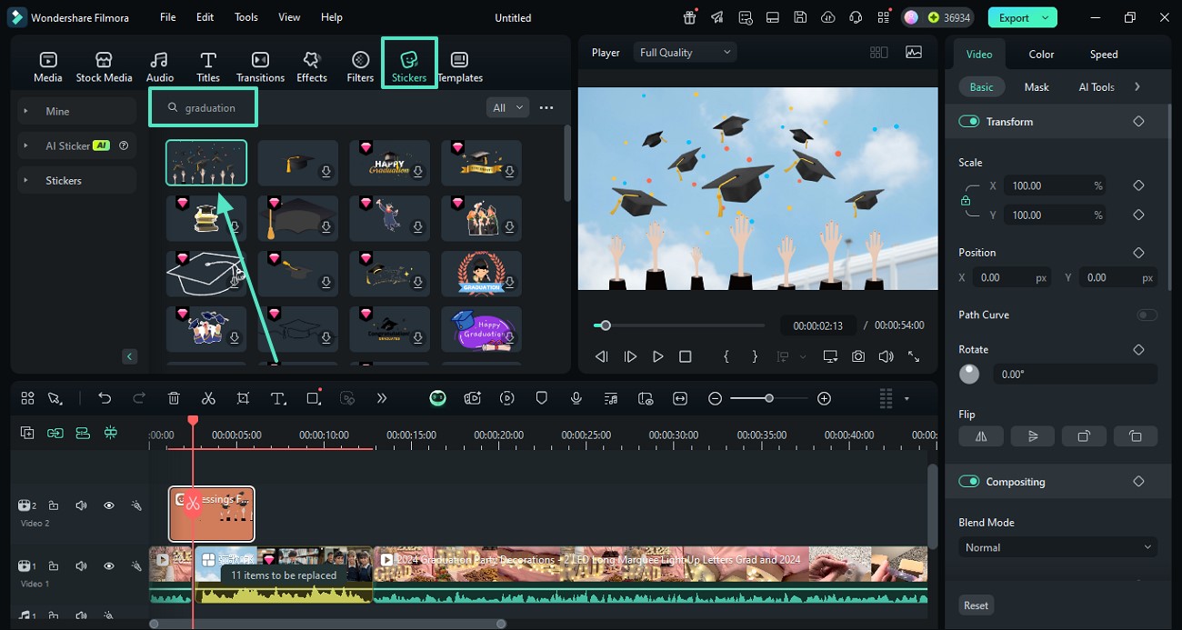Select the AI Tools sub-tab
Screen dimensions: 1182x630
(x=1097, y=87)
